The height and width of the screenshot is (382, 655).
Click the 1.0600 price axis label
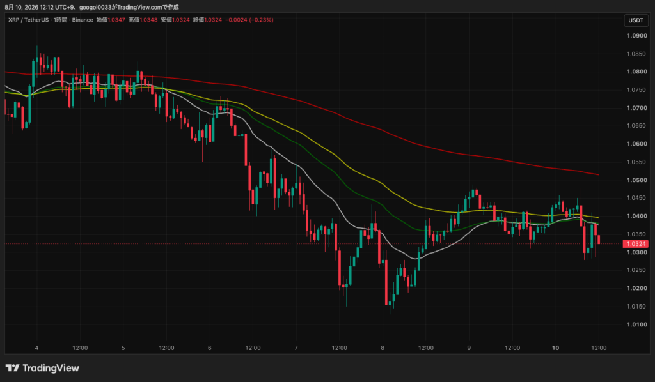pyautogui.click(x=637, y=144)
